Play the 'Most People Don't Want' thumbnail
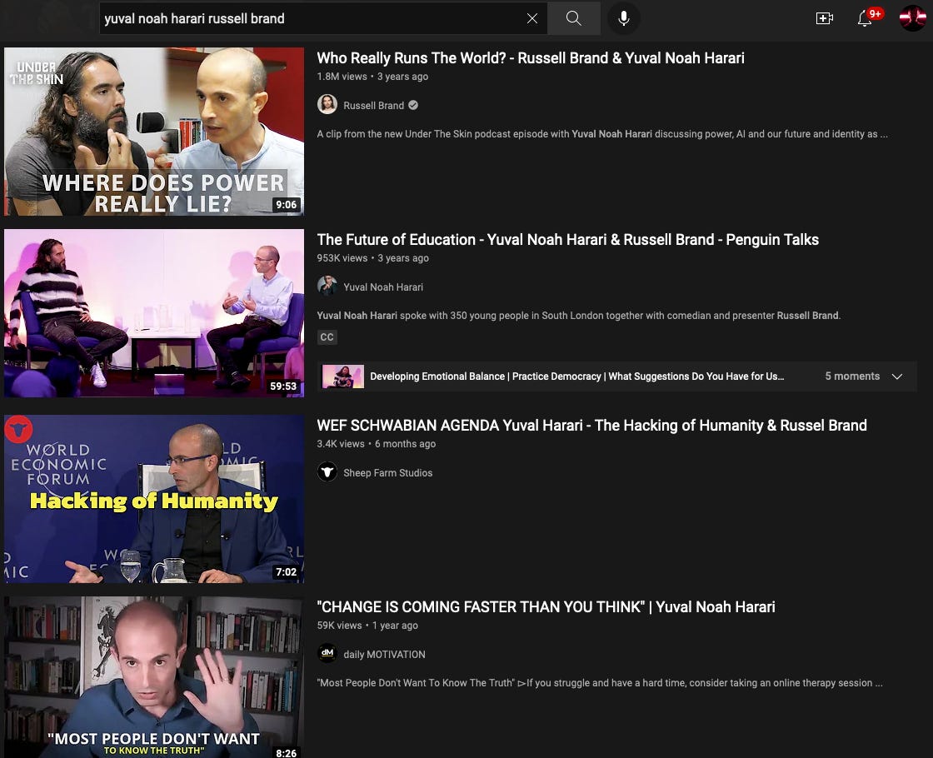The height and width of the screenshot is (758, 933). pyautogui.click(x=154, y=678)
